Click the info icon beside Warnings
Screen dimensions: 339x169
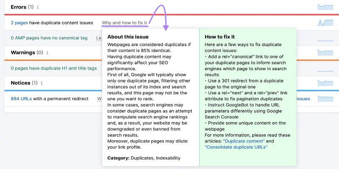click(x=47, y=53)
